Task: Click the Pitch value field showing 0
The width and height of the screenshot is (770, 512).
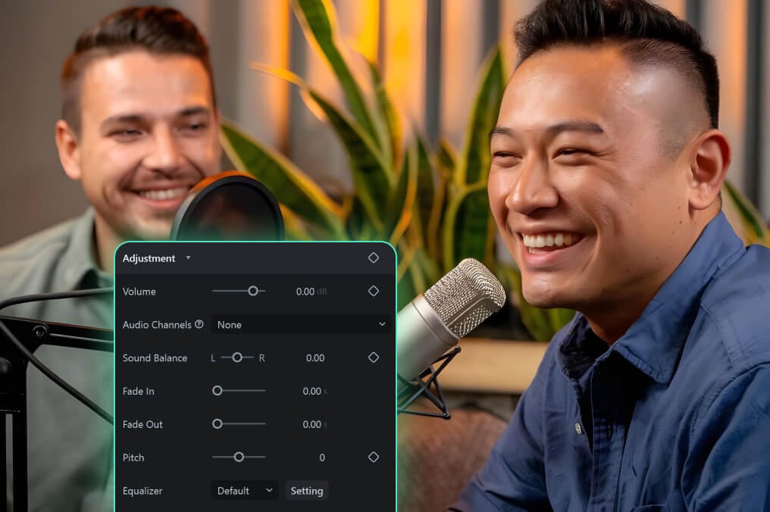Action: [x=321, y=457]
